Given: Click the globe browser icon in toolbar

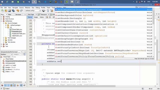Looking at the screenshot, I should (43, 10).
